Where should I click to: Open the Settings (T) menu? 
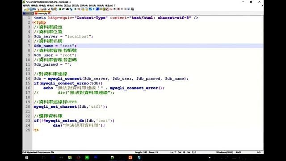(x=75, y=6)
